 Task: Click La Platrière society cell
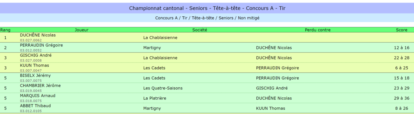[158, 98]
